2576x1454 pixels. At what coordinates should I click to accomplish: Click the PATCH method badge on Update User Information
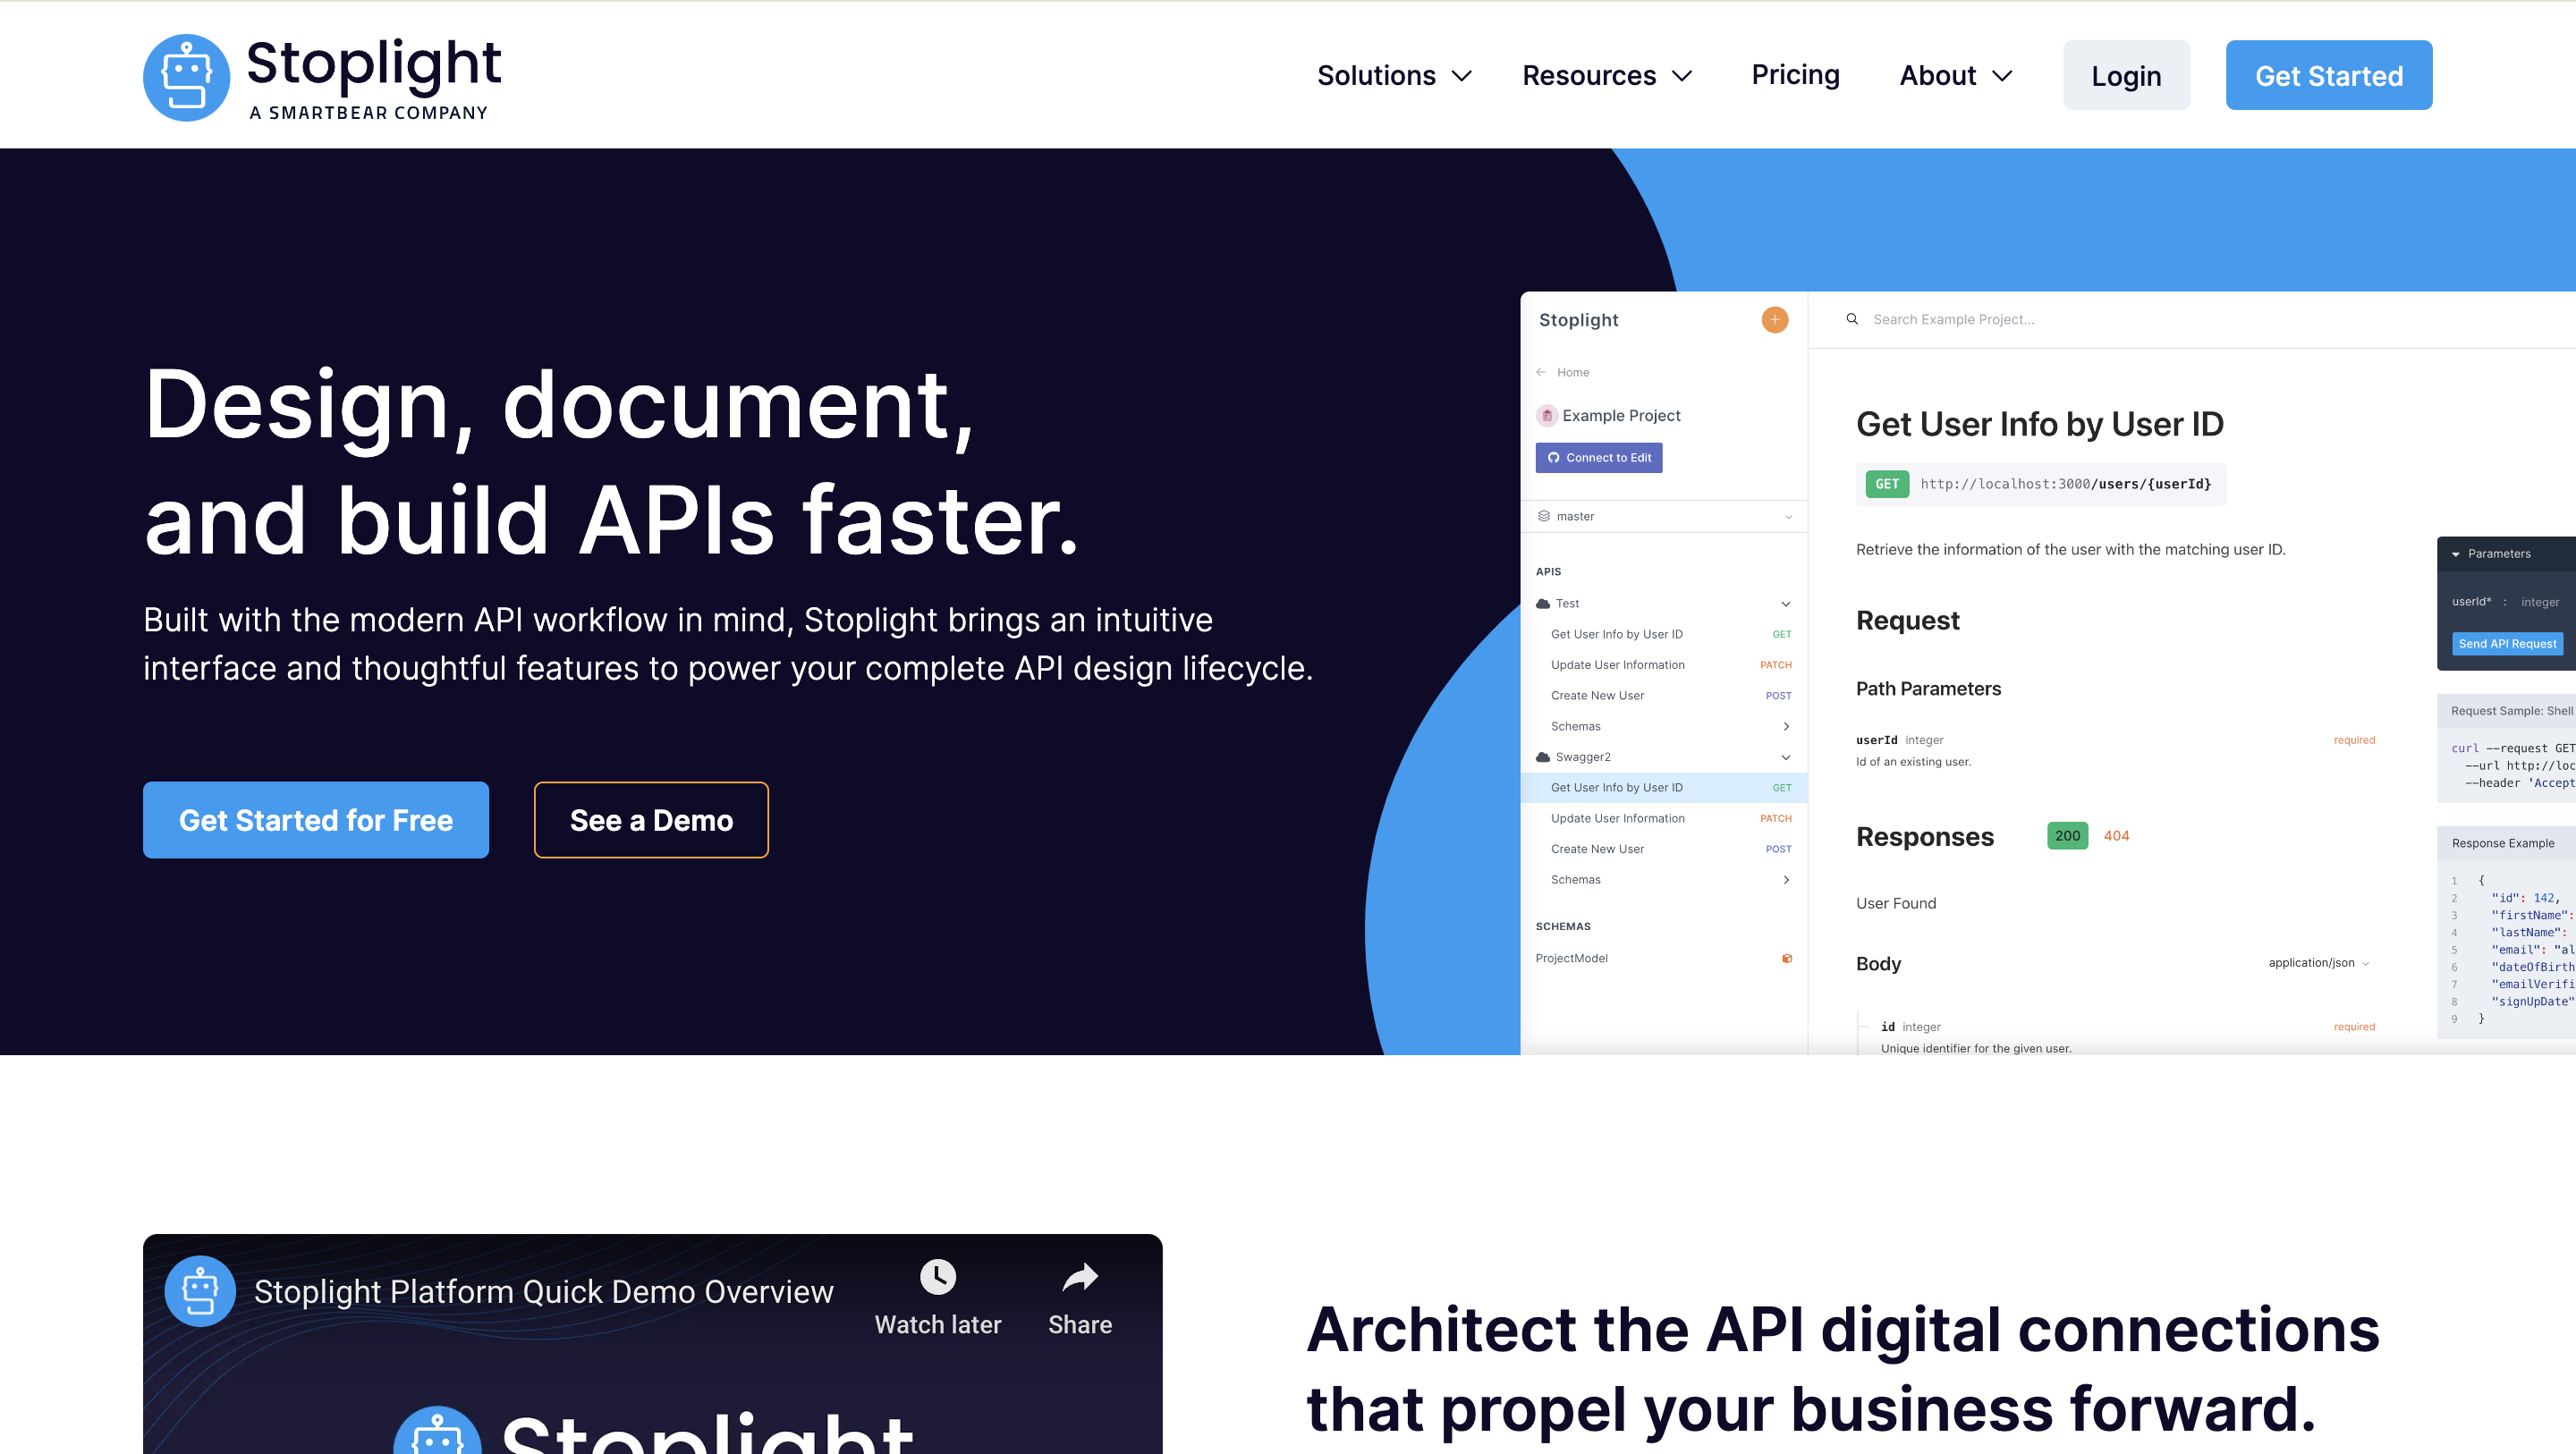[1775, 665]
